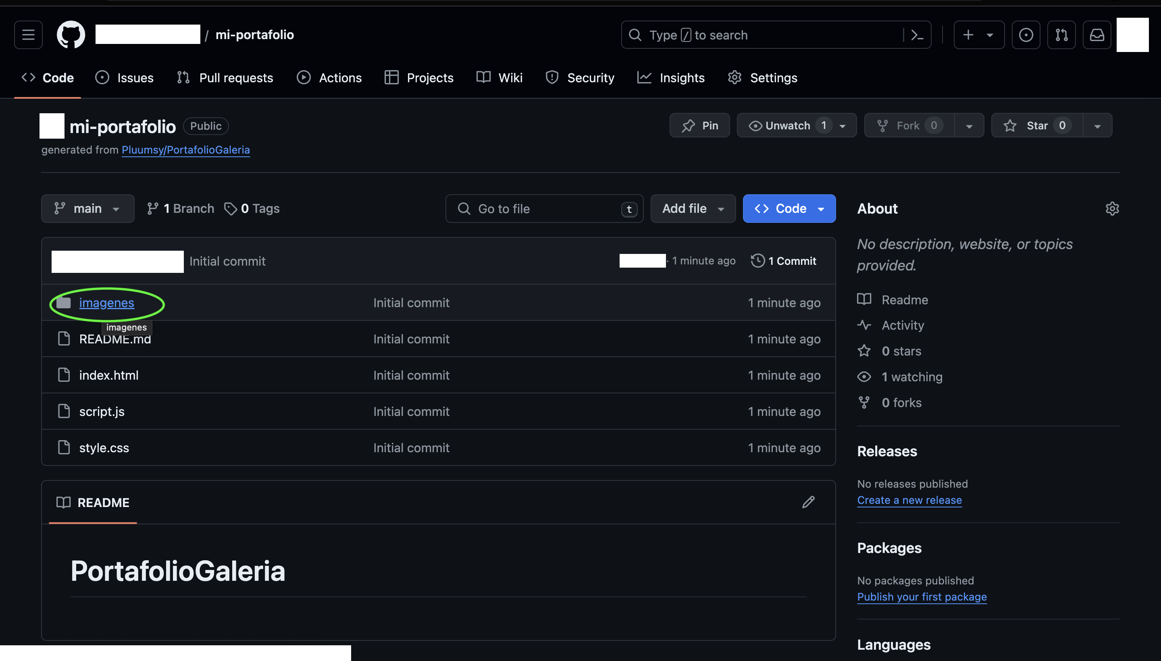
Task: Switch to the Projects tab
Action: [x=418, y=78]
